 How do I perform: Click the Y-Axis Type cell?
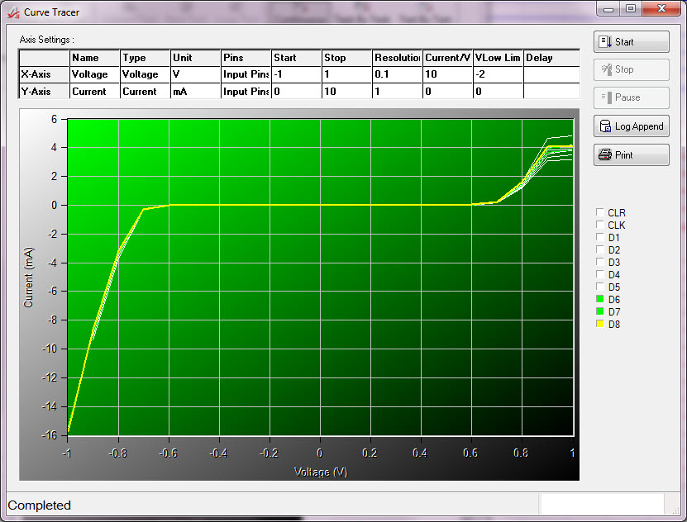145,92
